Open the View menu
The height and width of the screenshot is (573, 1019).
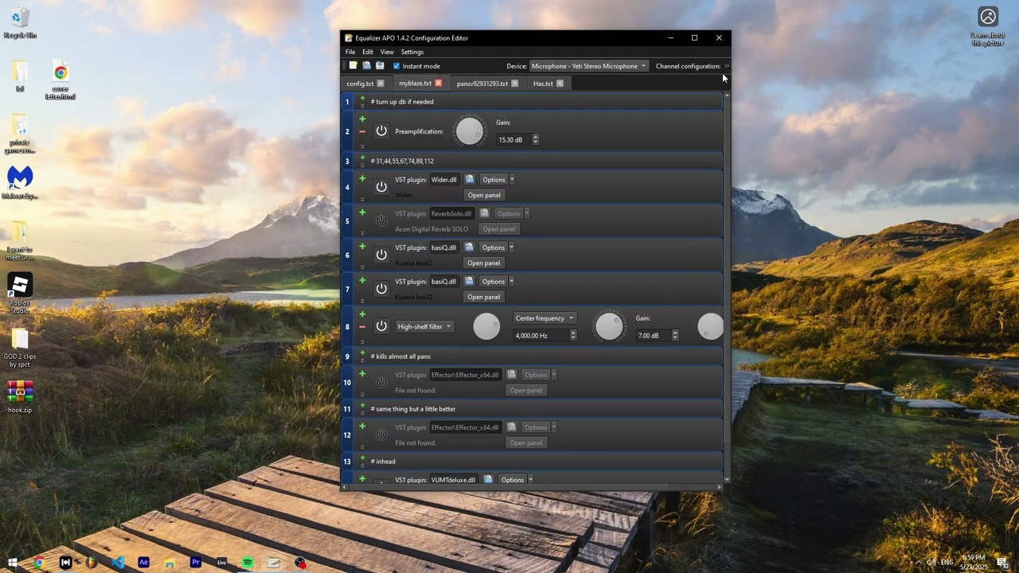[x=387, y=52]
